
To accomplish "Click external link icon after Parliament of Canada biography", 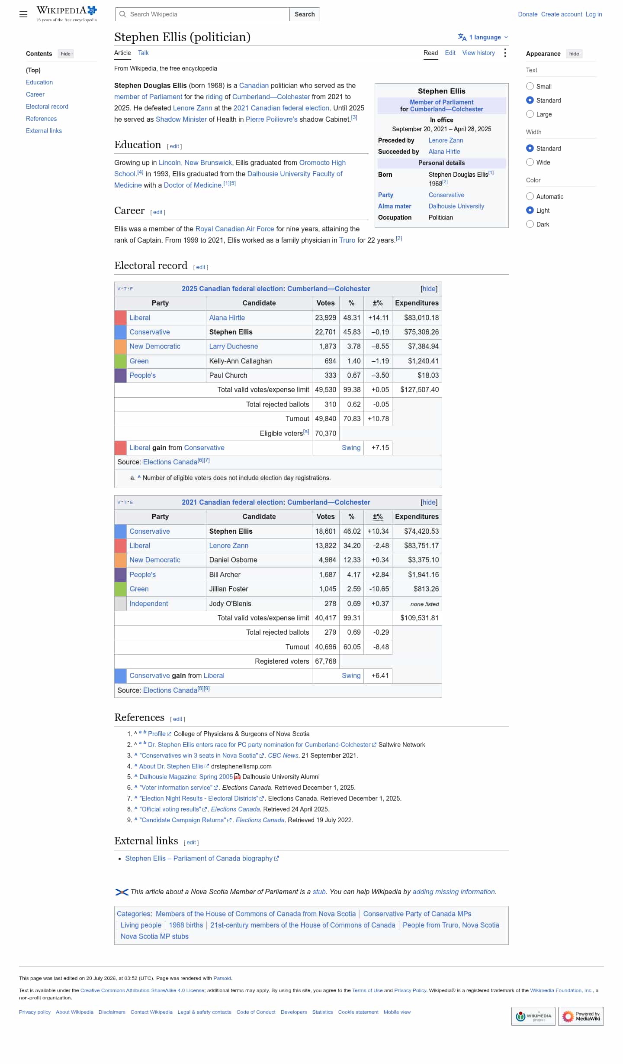I will [x=277, y=859].
